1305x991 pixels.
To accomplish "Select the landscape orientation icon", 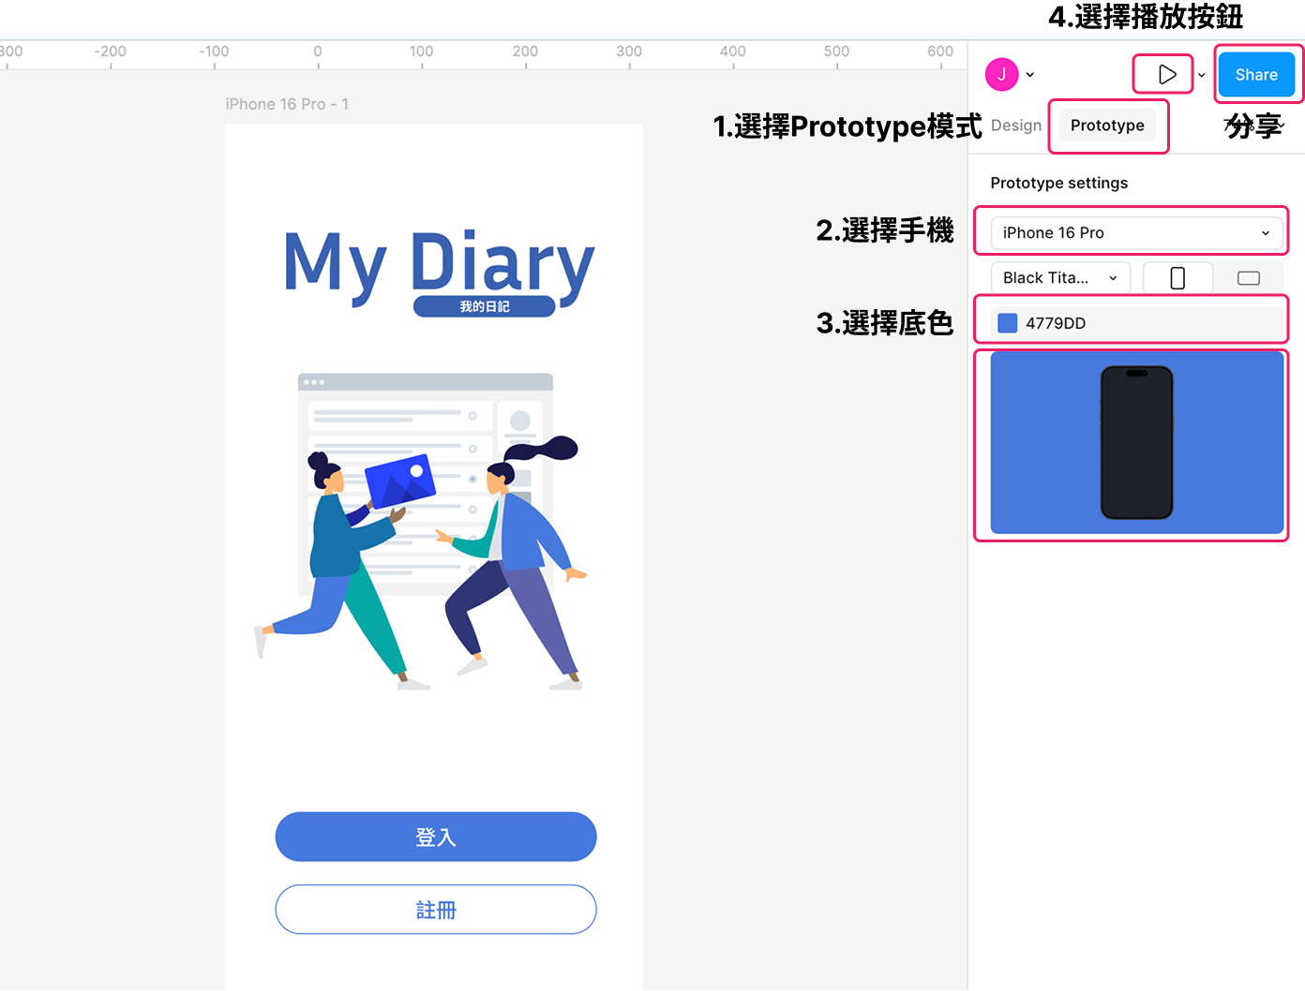I will [x=1248, y=278].
